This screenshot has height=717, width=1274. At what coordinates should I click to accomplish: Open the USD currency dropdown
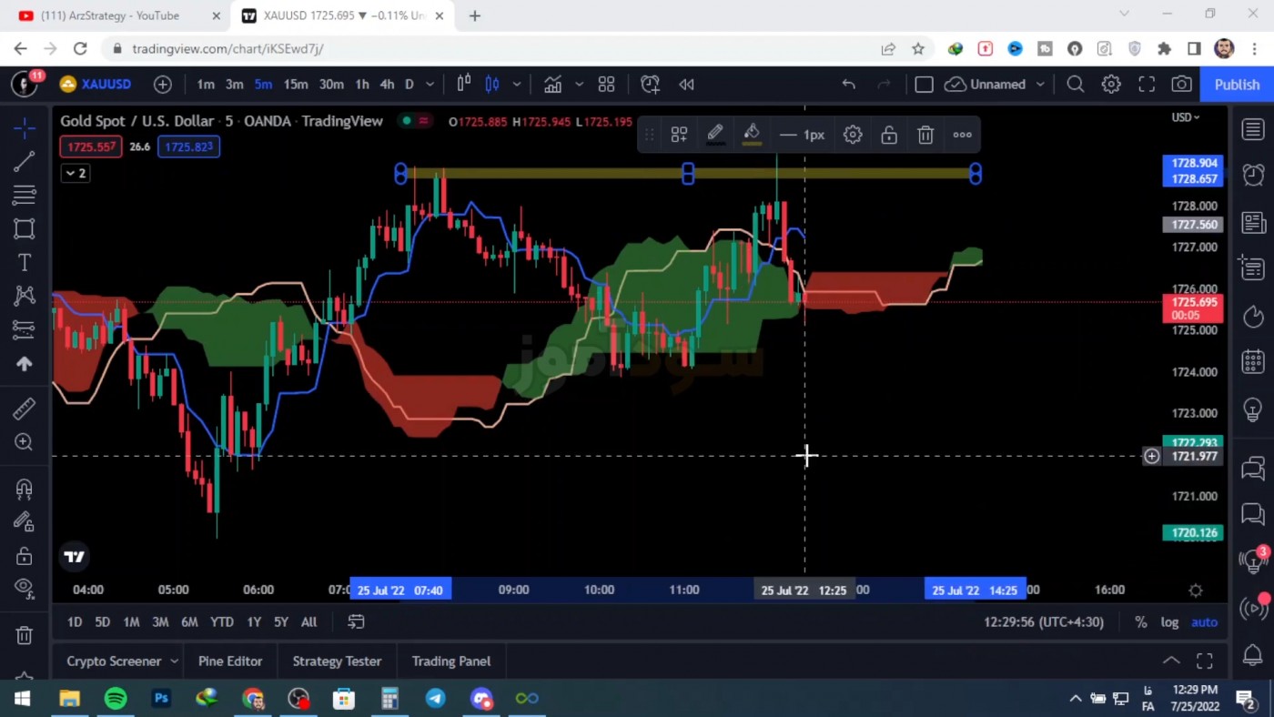point(1185,116)
